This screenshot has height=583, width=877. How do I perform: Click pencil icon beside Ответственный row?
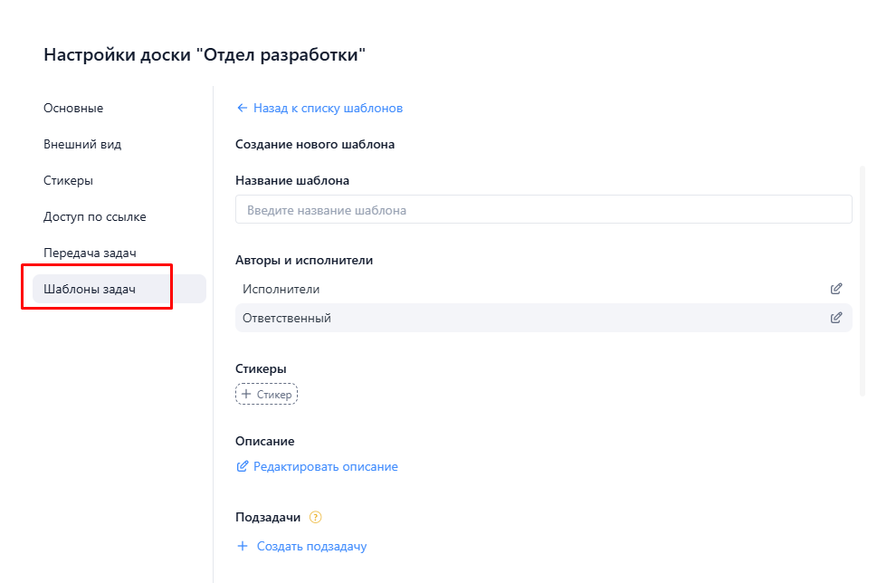tap(836, 318)
